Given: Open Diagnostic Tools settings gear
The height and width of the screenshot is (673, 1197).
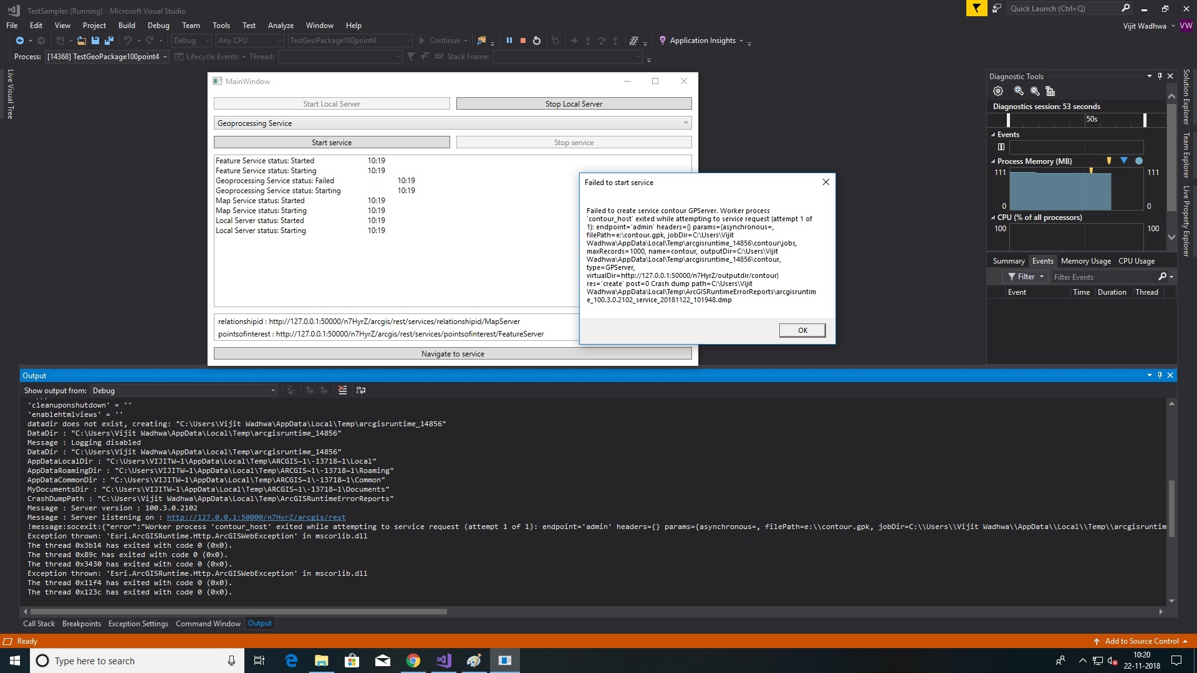Looking at the screenshot, I should (998, 91).
